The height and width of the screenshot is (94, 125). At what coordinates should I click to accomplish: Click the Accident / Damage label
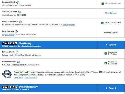tap(9, 12)
